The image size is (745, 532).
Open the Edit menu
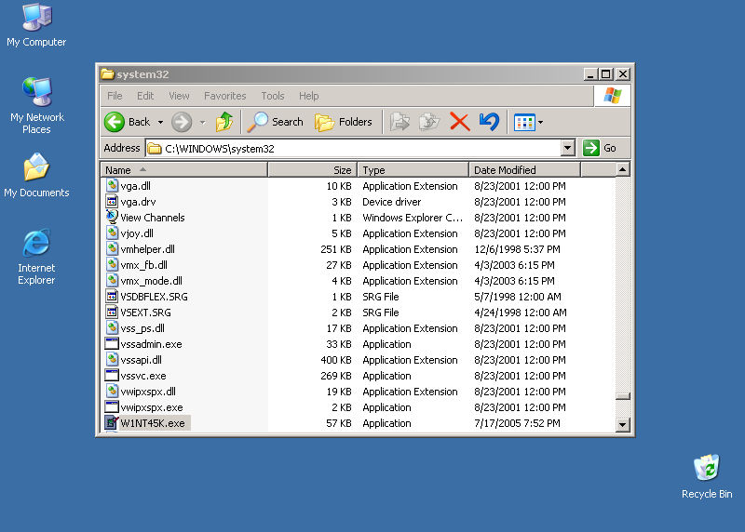click(145, 96)
